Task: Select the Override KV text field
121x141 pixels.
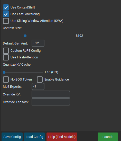Action: (51, 94)
